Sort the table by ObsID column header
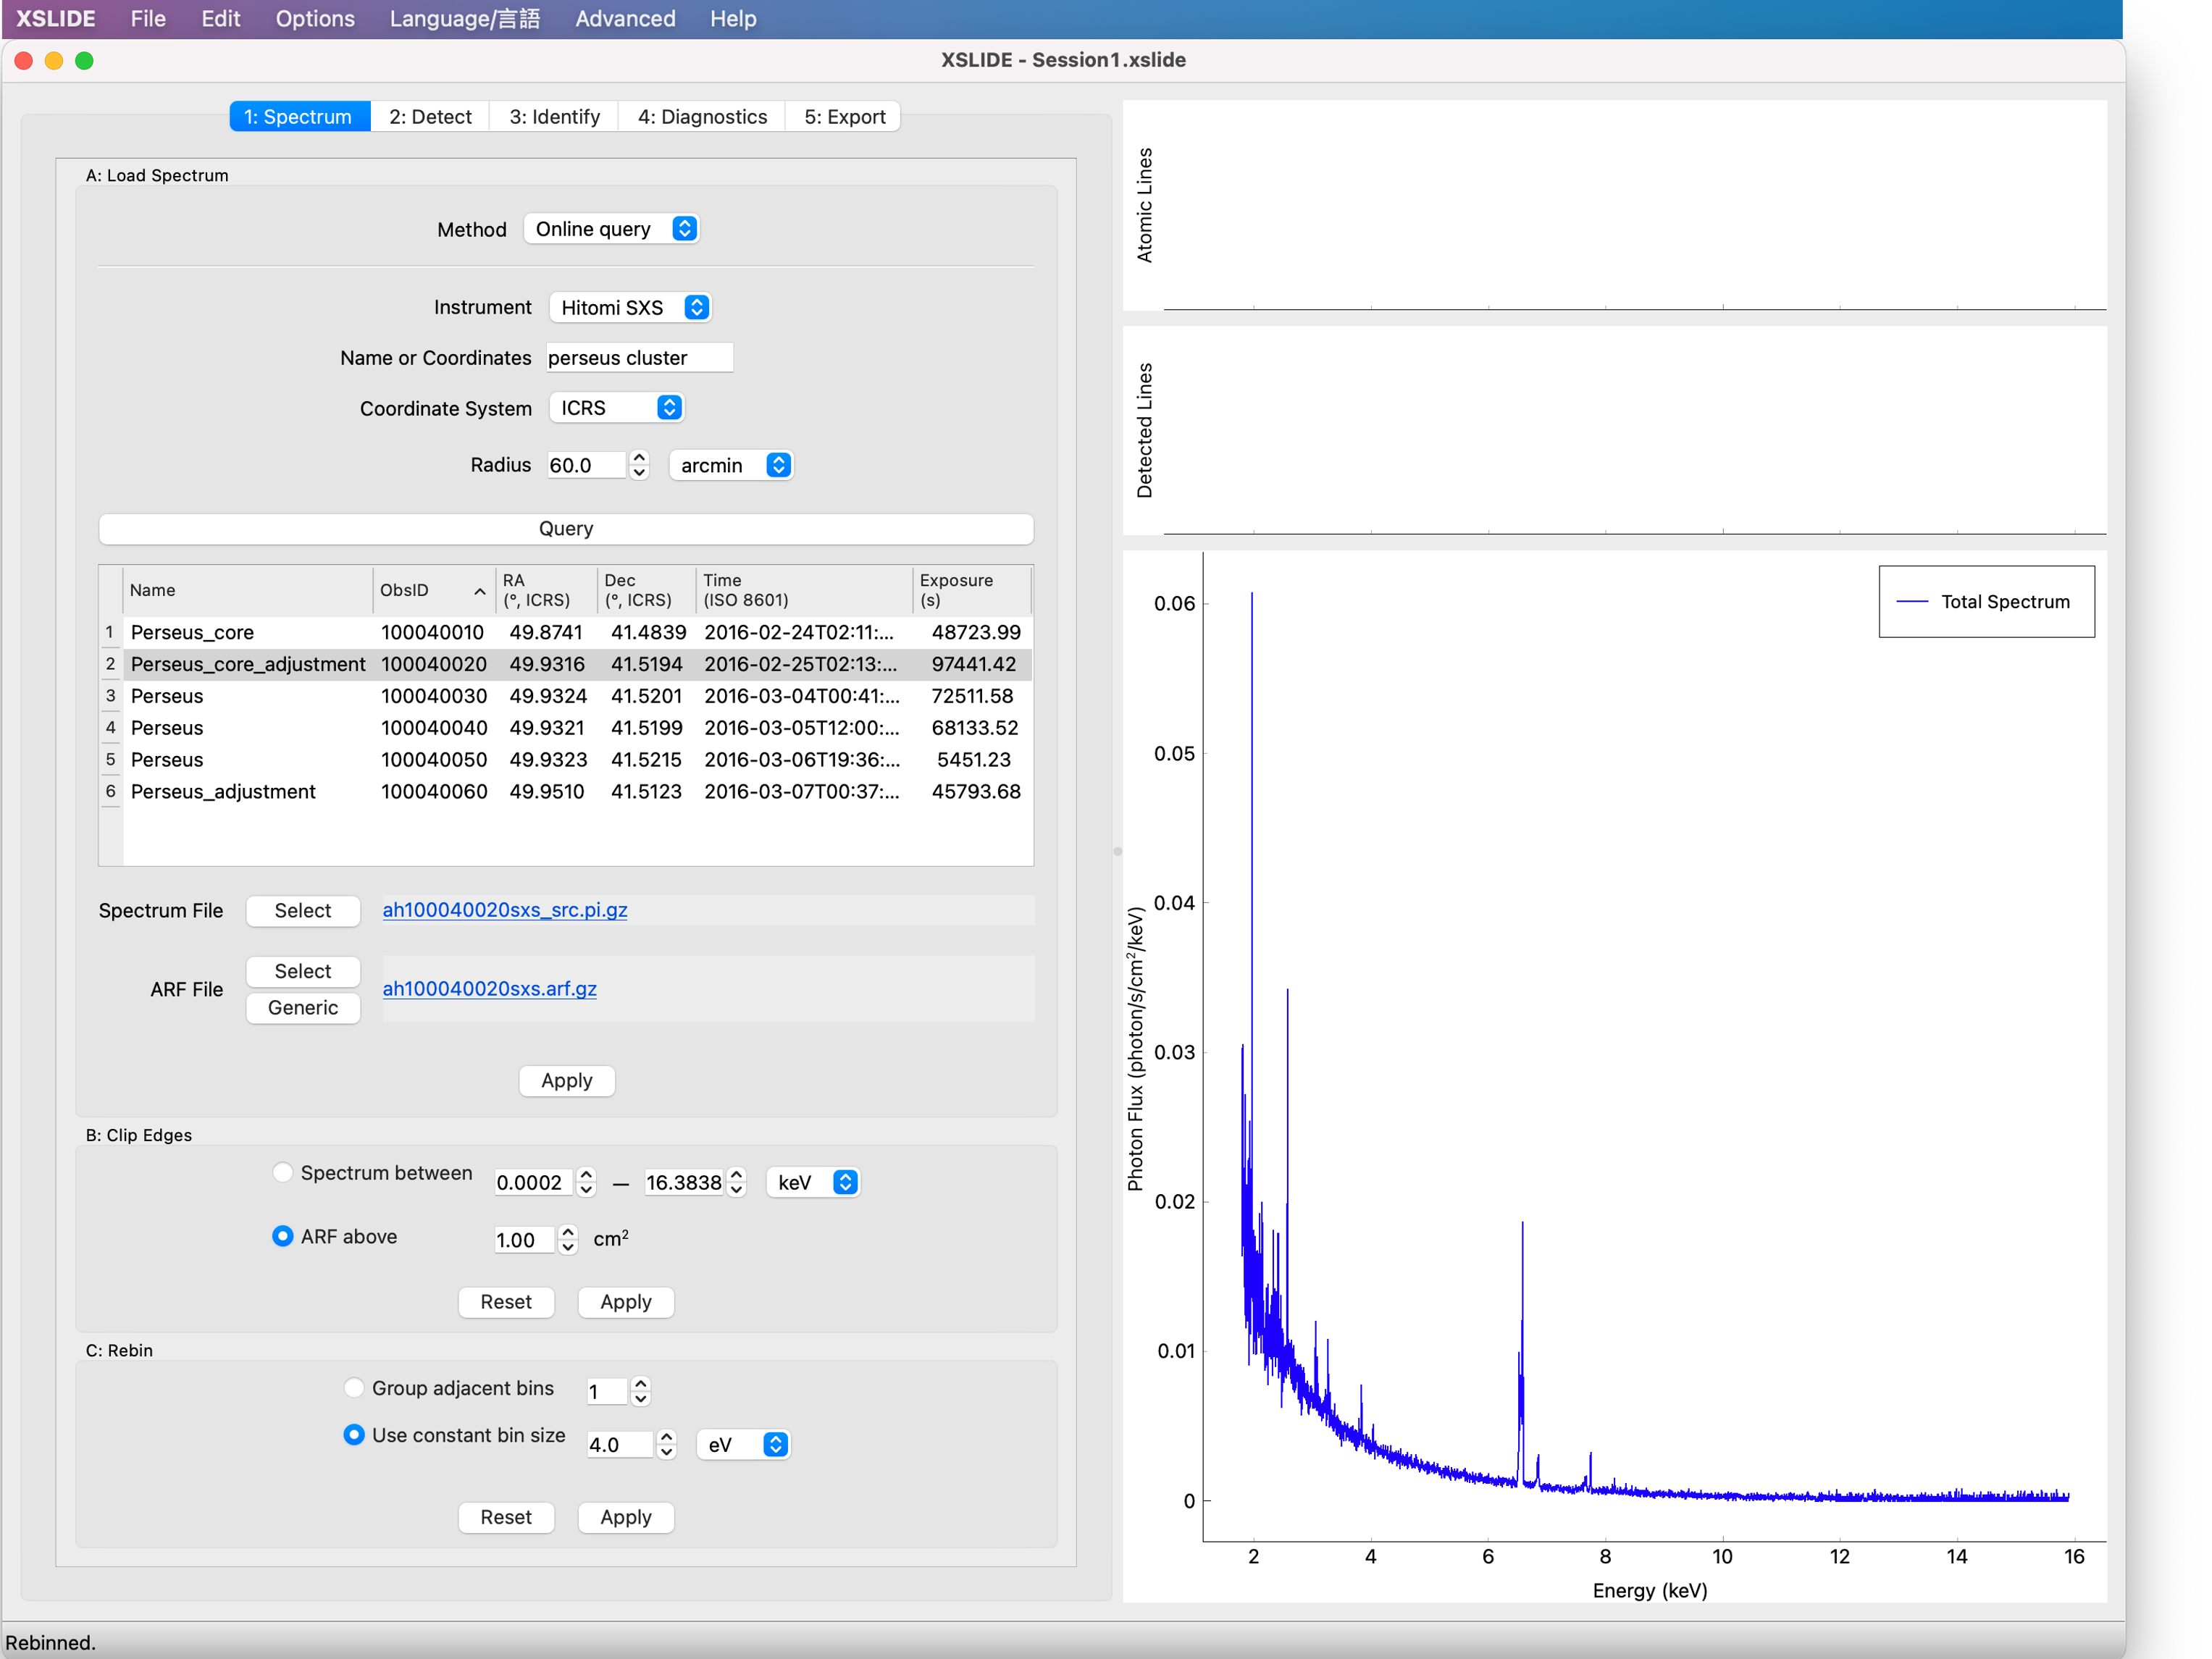 433,590
